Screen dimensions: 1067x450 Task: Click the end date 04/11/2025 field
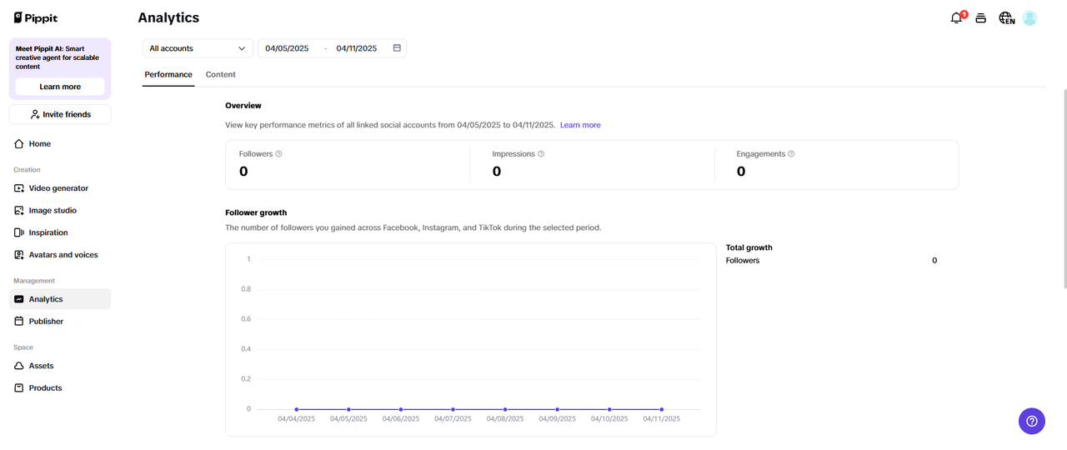[357, 48]
